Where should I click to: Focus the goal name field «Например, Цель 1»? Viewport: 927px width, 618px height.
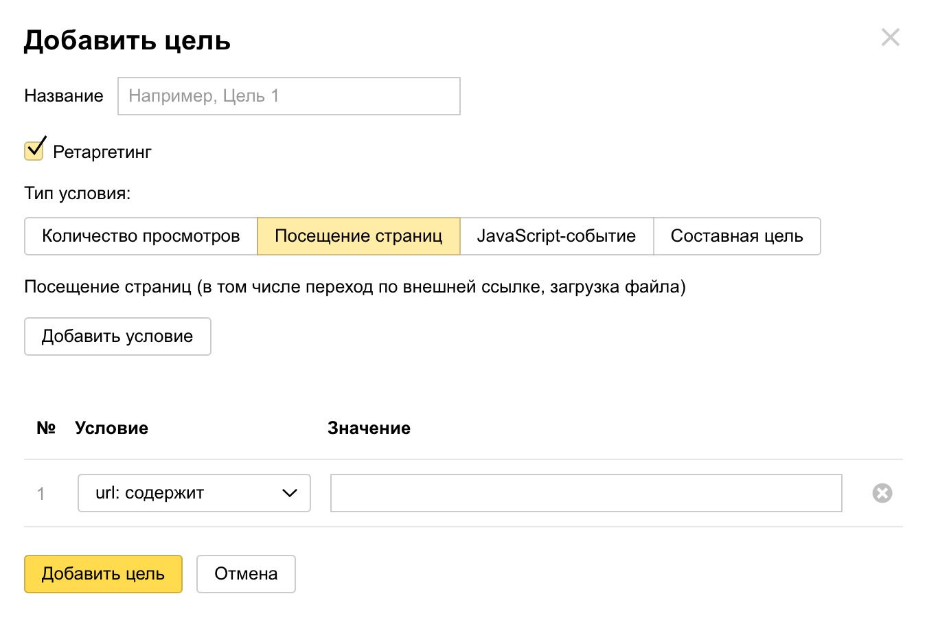coord(288,96)
